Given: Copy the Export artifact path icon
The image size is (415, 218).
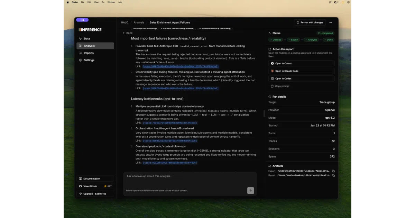Looking at the screenshot, I should coord(333,171).
